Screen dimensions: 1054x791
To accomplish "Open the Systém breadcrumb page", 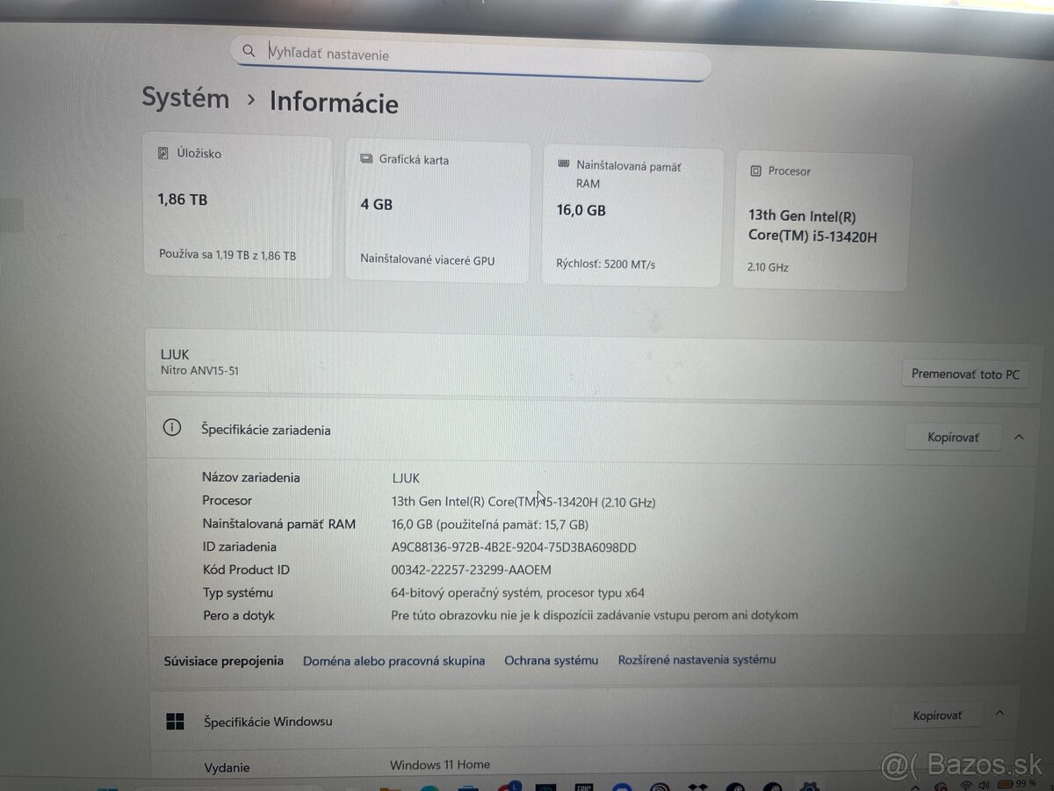I will [x=184, y=98].
